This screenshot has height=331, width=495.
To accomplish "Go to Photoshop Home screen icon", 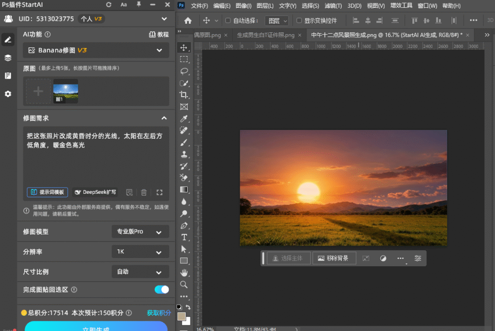I will pyautogui.click(x=188, y=21).
